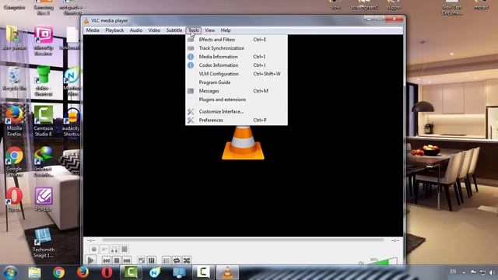Toggle the playlist button
This screenshot has height=280, width=498.
point(167,261)
